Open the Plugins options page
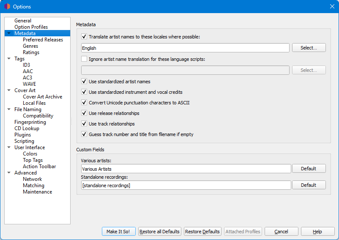339x240 pixels. click(23, 135)
